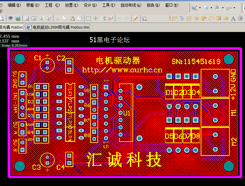Expand the Dimension tools dropdown arrow
The height and width of the screenshot is (186, 245).
click(234, 8)
